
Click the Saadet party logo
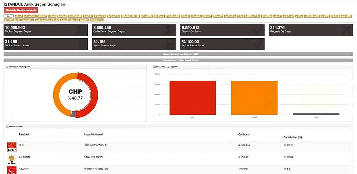pyautogui.click(x=12, y=170)
